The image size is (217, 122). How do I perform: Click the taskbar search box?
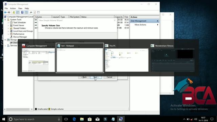(x=35, y=119)
